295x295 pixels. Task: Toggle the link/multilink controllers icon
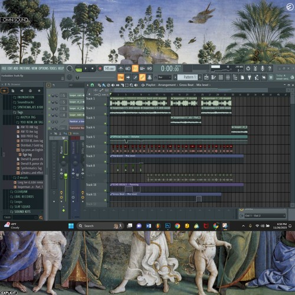click(142, 77)
